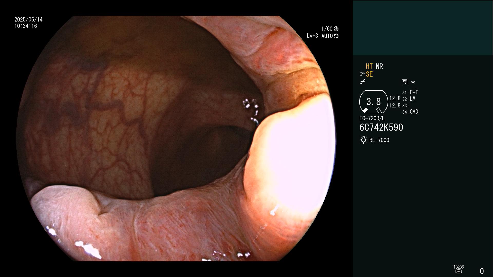This screenshot has height=277, width=493.
Task: Click the hollow channel marker in scope diagram
Action: pyautogui.click(x=379, y=110)
